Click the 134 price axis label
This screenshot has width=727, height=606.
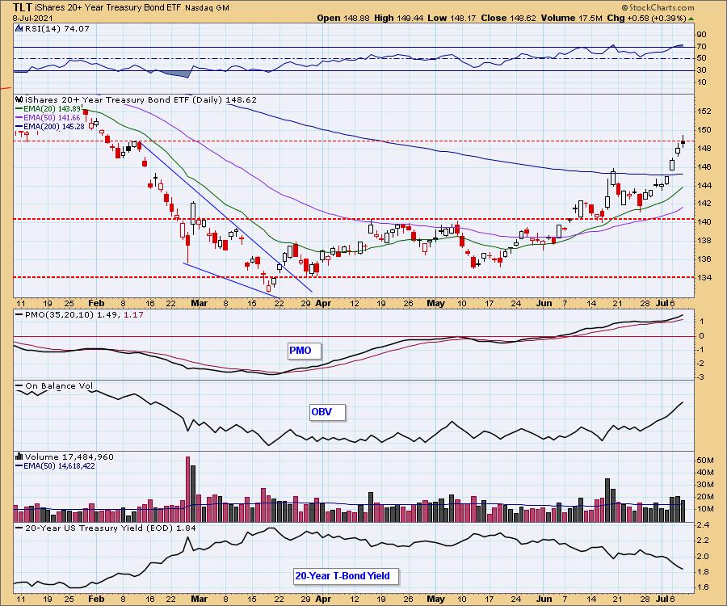coord(704,278)
